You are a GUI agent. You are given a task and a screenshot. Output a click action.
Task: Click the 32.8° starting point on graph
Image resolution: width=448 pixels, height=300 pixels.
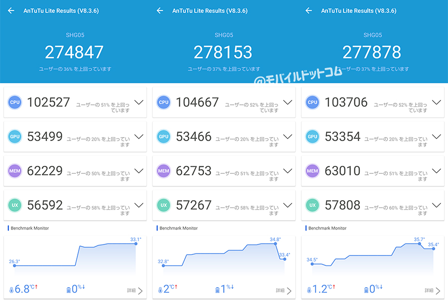[163, 266]
